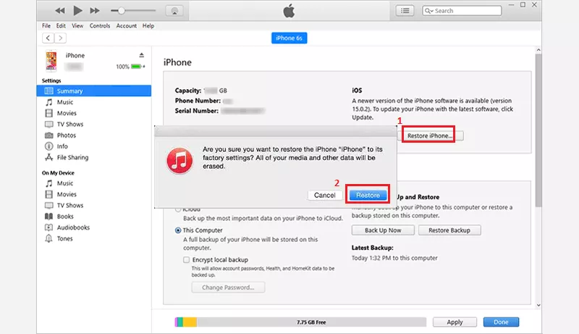
Task: Click the vertical scrollbar thumb
Action: pyautogui.click(x=538, y=130)
